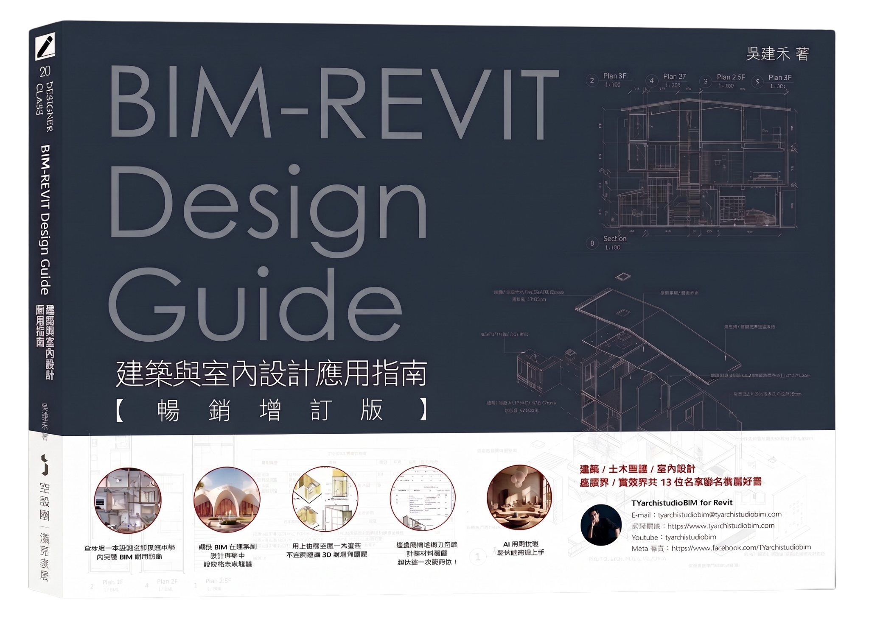The image size is (869, 624).
Task: Click the yellow 3D room details thumbnail
Action: pyautogui.click(x=325, y=499)
